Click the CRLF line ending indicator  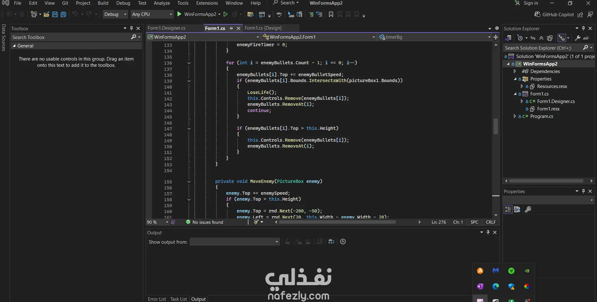click(491, 222)
